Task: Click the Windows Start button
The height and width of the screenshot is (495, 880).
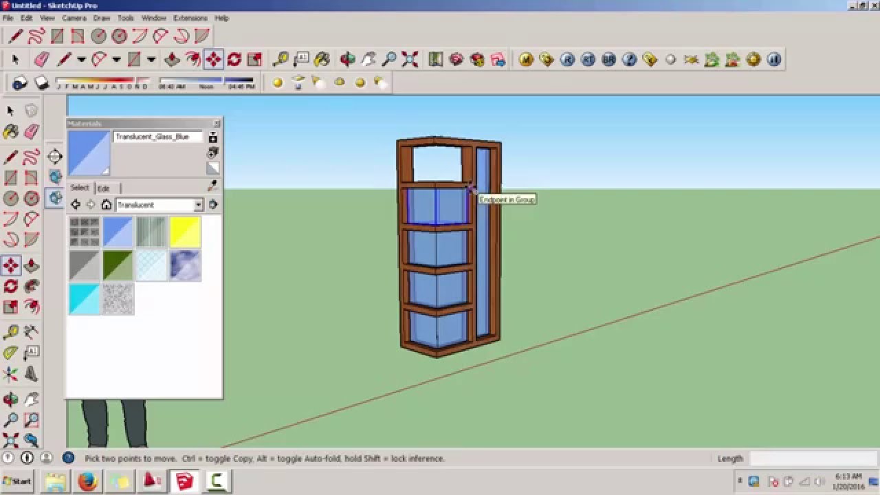Action: pos(17,481)
